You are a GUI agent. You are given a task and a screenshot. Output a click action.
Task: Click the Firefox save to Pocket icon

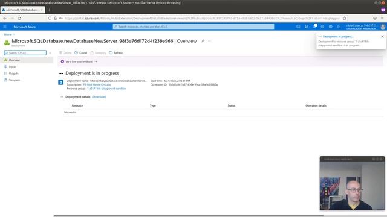click(x=375, y=19)
